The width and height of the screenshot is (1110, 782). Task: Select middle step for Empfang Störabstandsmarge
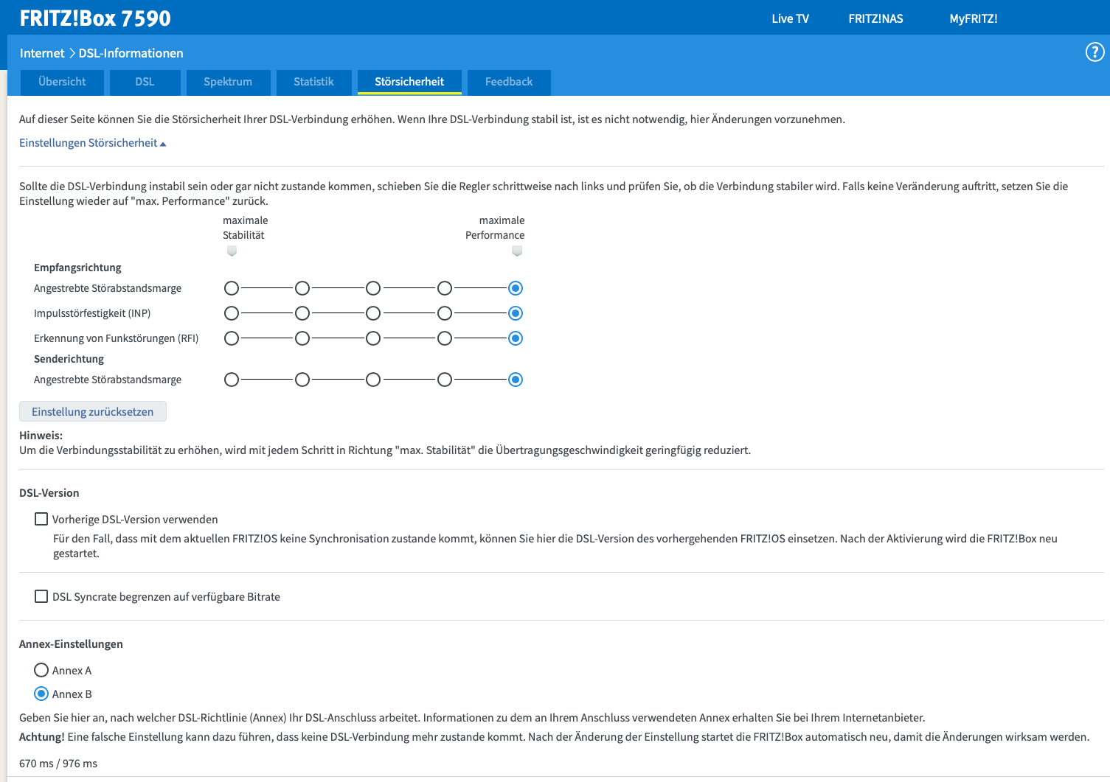pyautogui.click(x=373, y=288)
